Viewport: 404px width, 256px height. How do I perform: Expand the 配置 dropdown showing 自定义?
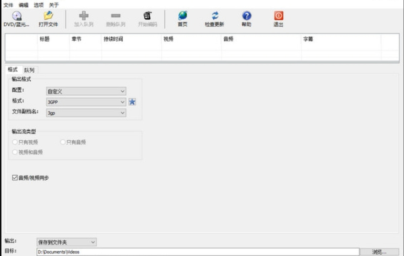click(x=86, y=91)
